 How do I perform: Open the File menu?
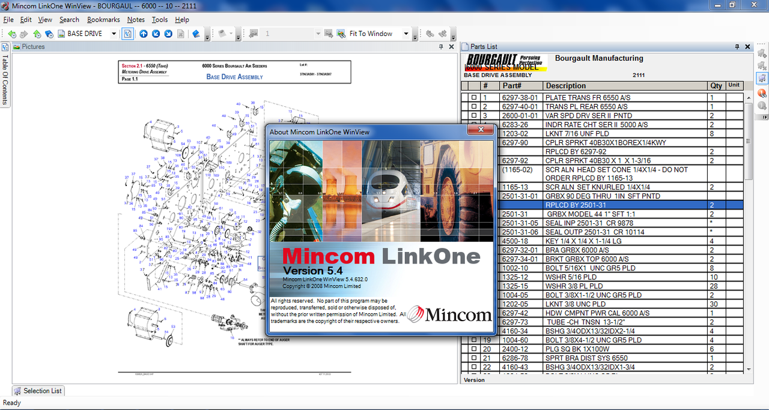pos(8,20)
